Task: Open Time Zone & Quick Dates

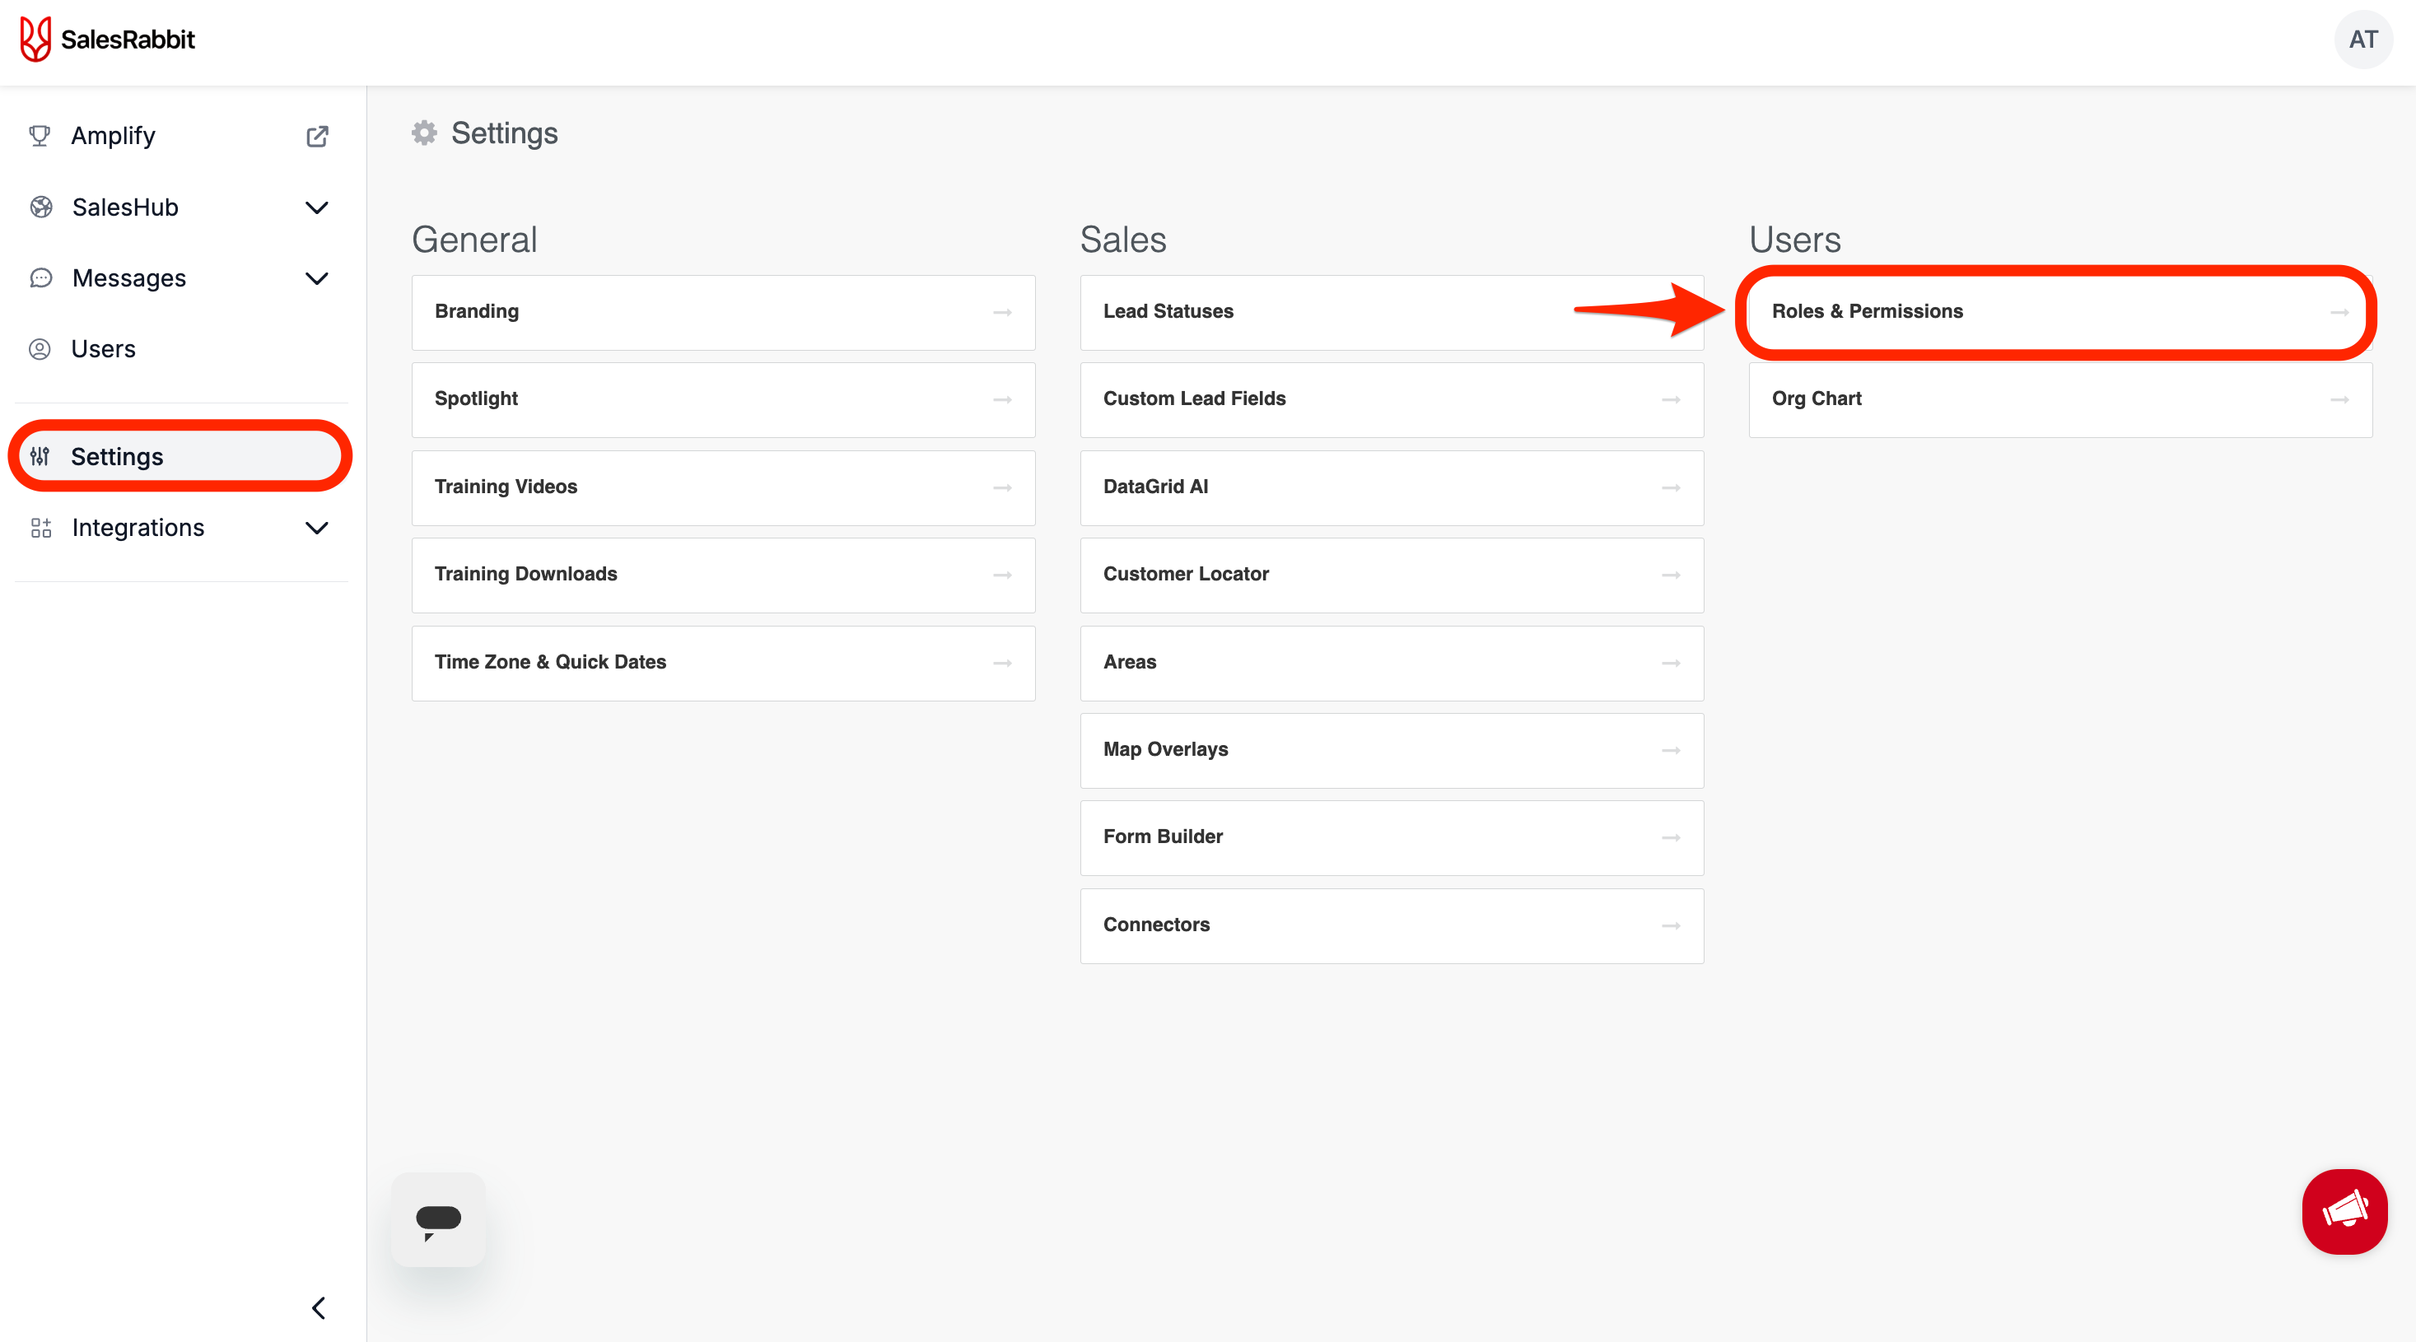Action: [722, 662]
